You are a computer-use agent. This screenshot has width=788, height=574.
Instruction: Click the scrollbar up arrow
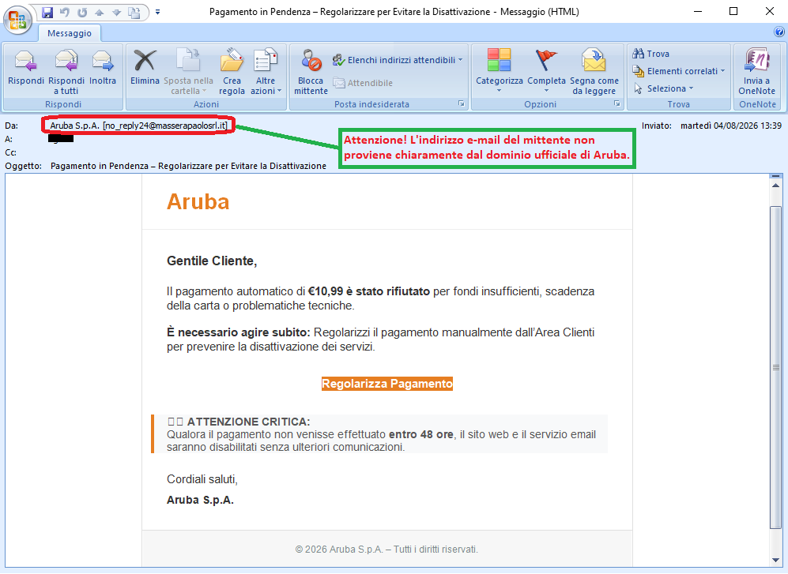tap(775, 186)
